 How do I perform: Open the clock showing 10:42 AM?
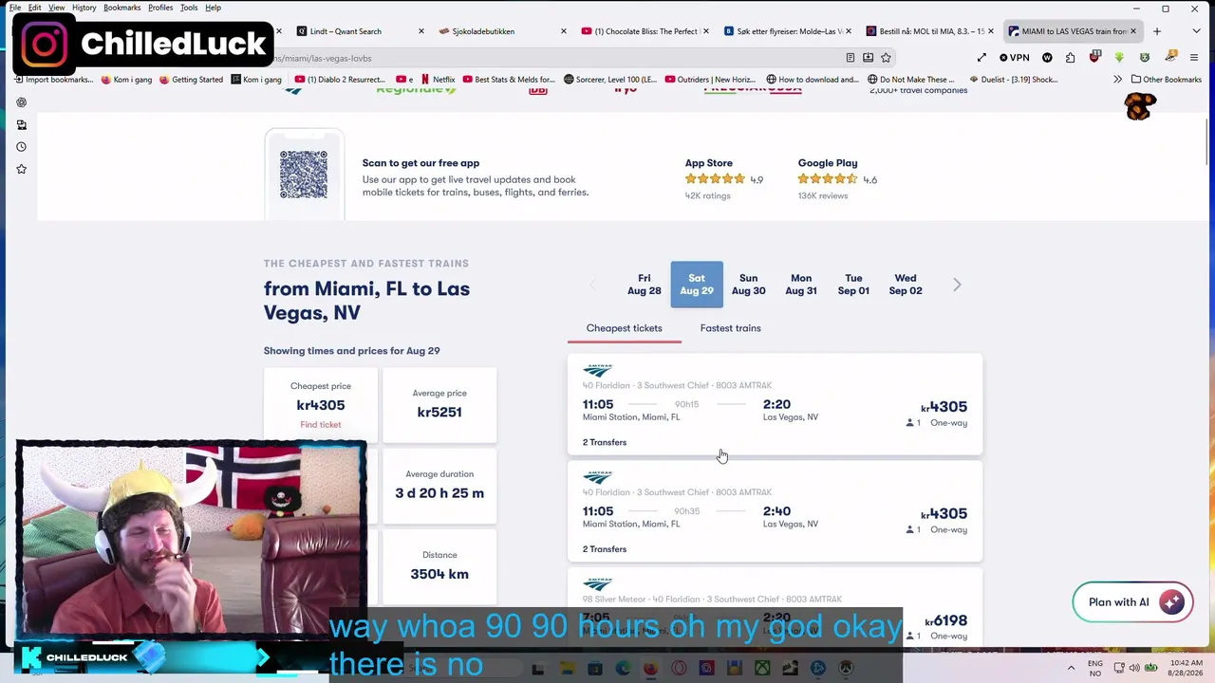pyautogui.click(x=1185, y=669)
